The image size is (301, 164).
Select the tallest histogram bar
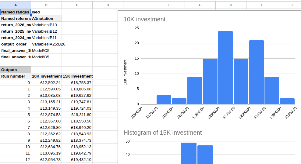click(x=225, y=68)
